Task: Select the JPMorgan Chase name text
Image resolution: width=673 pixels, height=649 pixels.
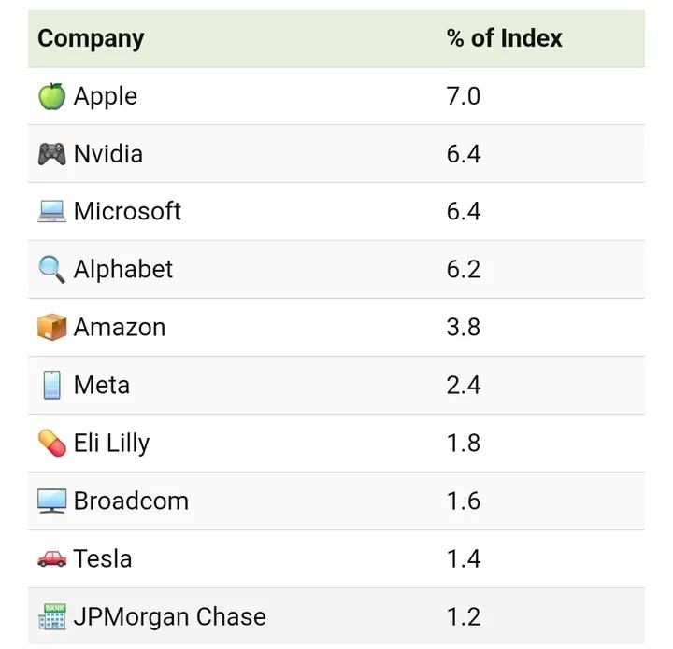Action: 169,617
